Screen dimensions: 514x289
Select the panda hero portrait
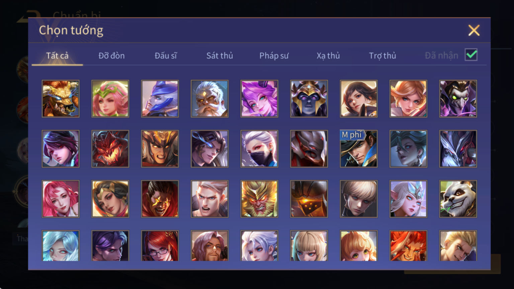(458, 199)
